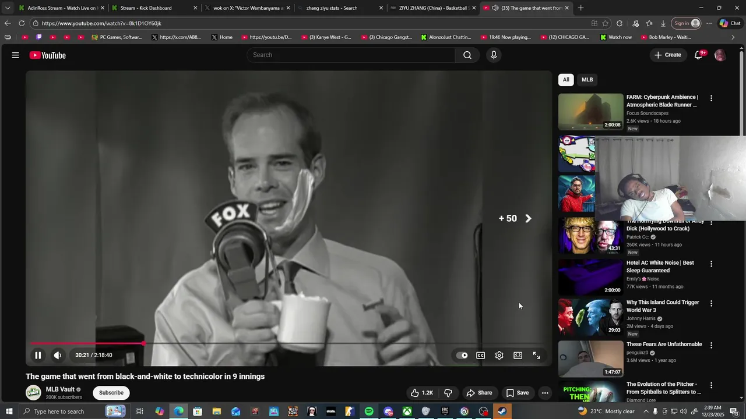Subscribe to MLB Vault
Screen dimensions: 746x419
(111, 393)
